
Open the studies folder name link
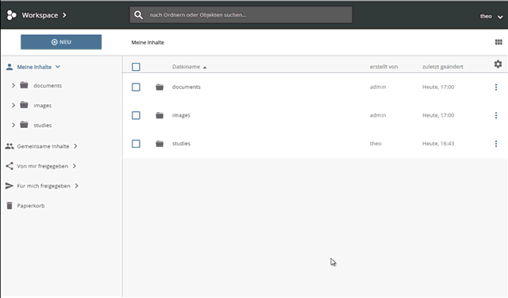tap(181, 143)
